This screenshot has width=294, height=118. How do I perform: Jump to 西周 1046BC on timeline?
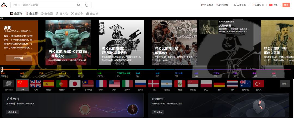click(43, 75)
